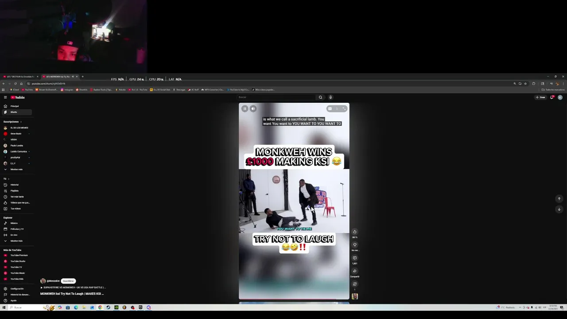Open YouTube Music link

16,273
